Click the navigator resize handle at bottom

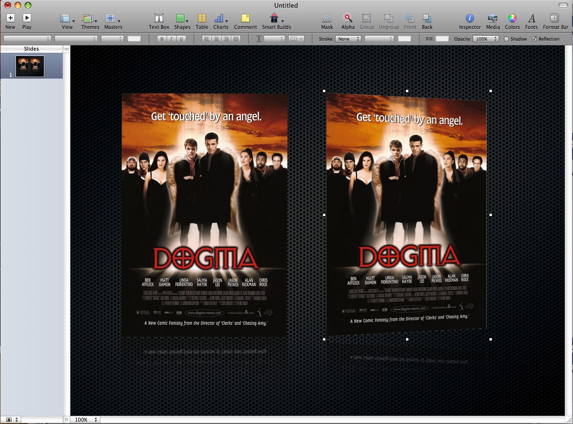pos(67,420)
